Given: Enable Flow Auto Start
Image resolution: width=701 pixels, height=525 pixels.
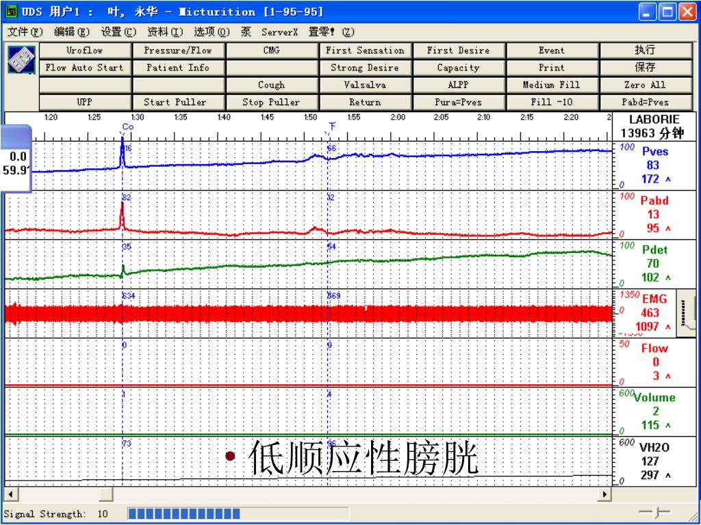Looking at the screenshot, I should point(86,68).
